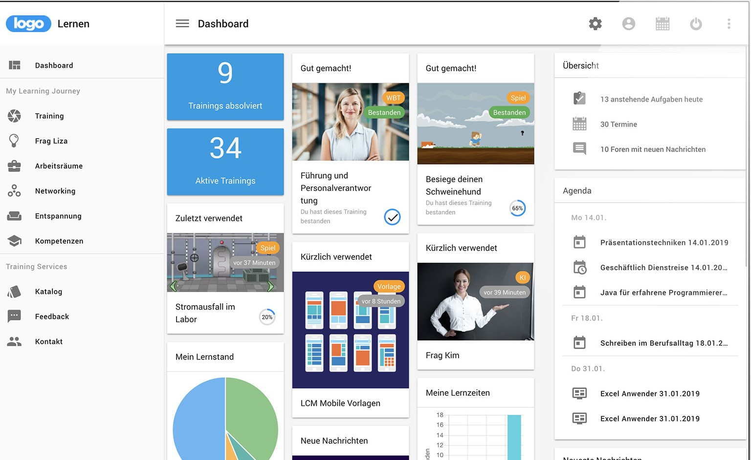751x460 pixels.
Task: Click the calendar icon beside 30 Termine
Action: coord(579,124)
